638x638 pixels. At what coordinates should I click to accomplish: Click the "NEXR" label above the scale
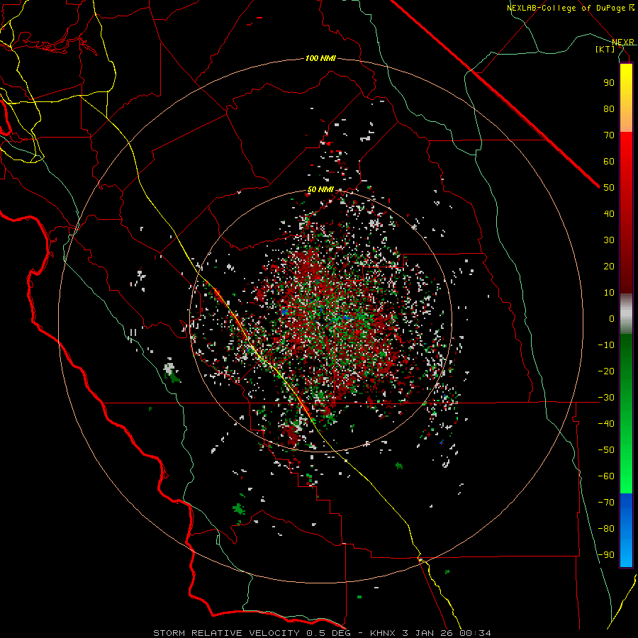[623, 43]
